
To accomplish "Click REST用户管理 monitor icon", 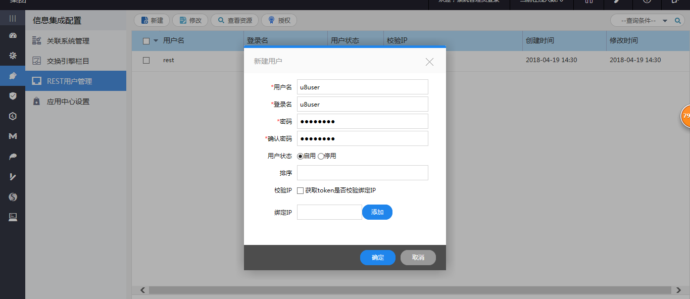I will pyautogui.click(x=36, y=81).
